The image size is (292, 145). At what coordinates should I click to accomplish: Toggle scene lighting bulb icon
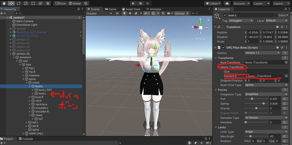pyautogui.click(x=124, y=13)
